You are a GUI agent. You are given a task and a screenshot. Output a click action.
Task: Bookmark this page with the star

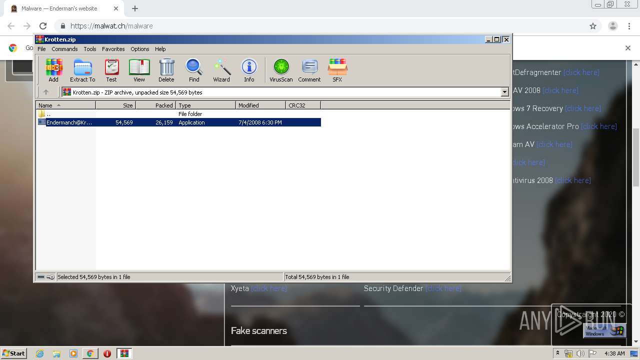point(593,26)
